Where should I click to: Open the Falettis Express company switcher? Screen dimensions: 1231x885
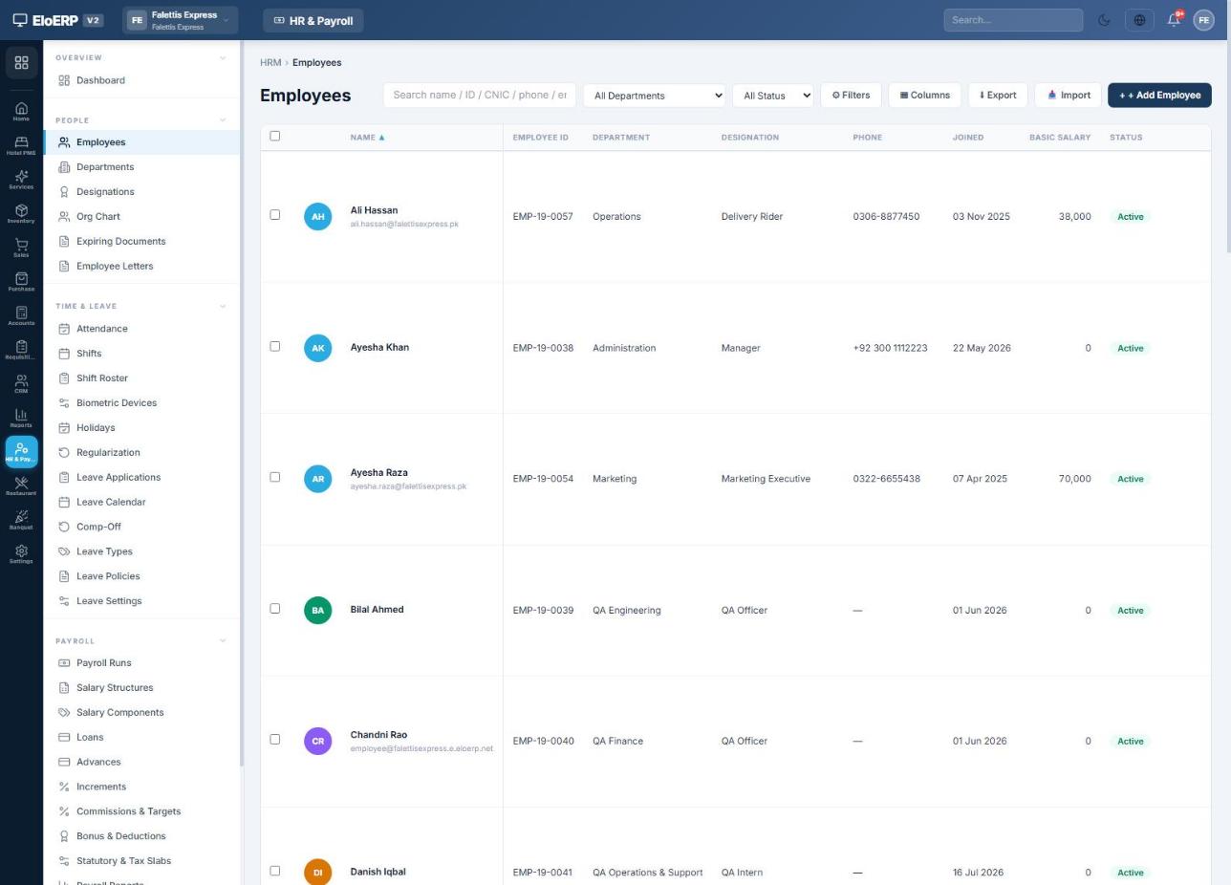coord(180,20)
